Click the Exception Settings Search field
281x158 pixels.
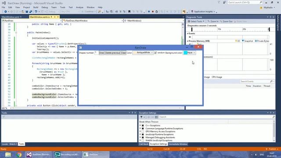pos(217,117)
